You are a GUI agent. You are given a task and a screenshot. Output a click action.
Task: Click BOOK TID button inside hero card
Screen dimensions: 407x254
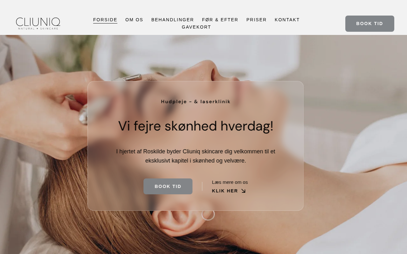168,186
